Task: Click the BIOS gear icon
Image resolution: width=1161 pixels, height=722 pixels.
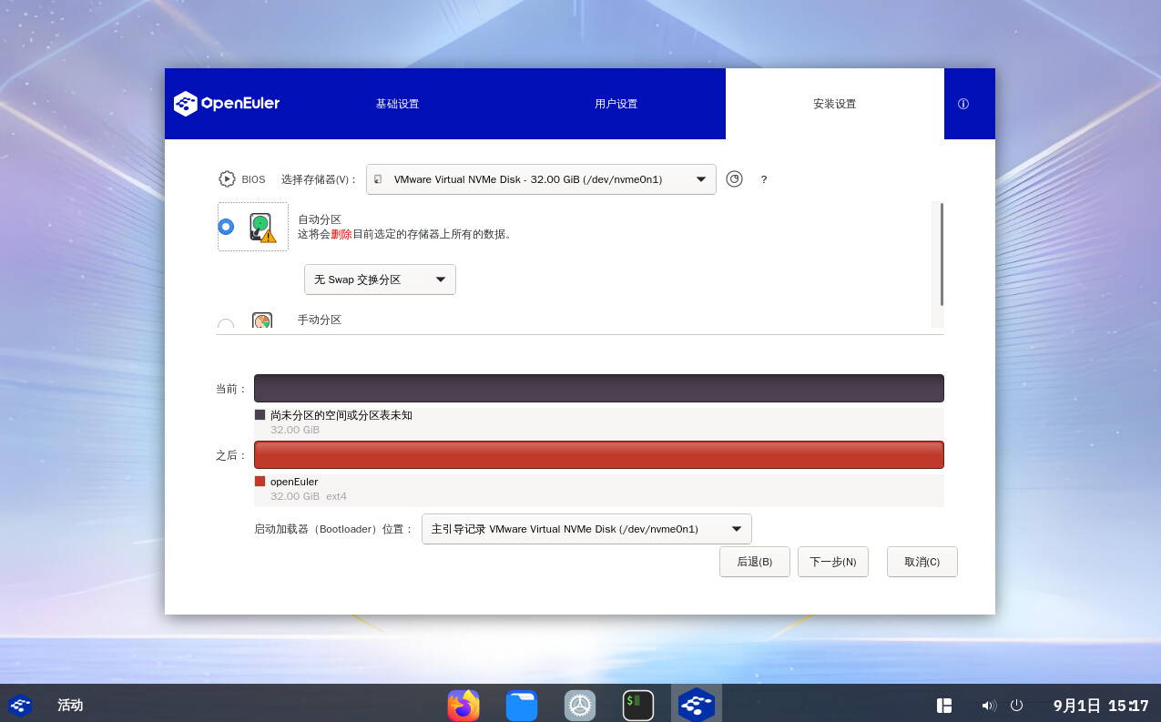Action: click(227, 179)
